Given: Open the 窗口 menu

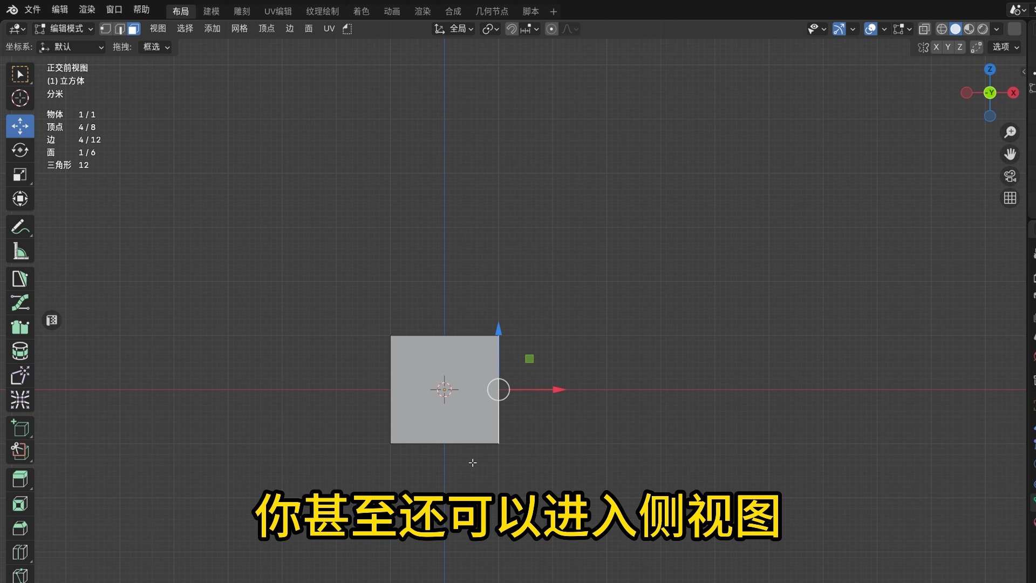Looking at the screenshot, I should (114, 10).
